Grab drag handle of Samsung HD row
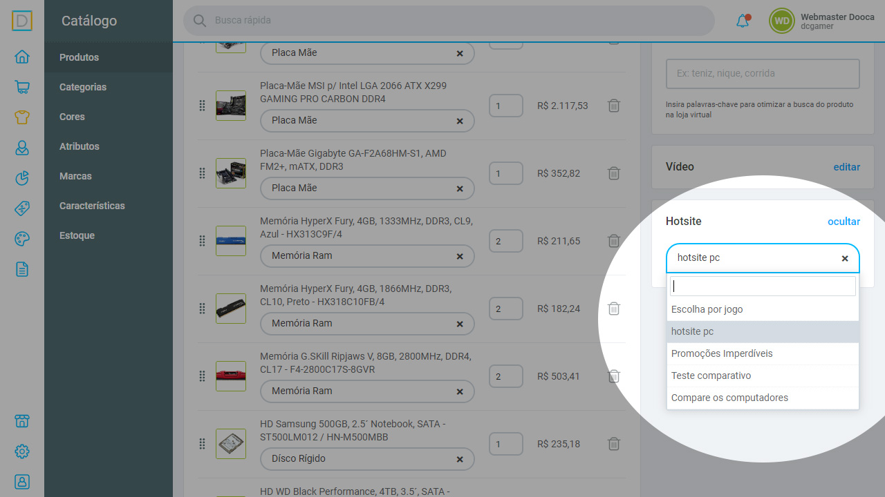 (x=203, y=444)
